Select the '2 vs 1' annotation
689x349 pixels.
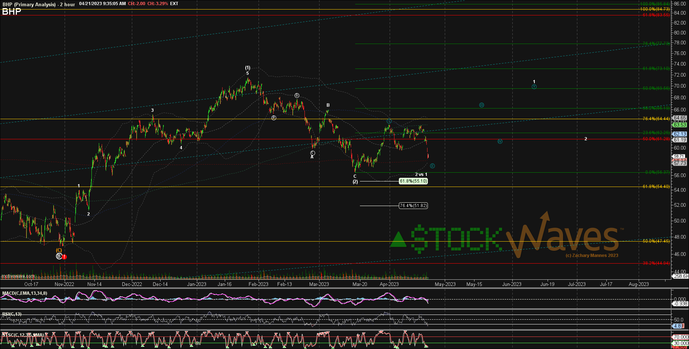click(x=421, y=174)
